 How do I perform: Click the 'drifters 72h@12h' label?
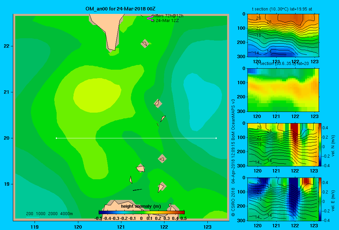(x=167, y=16)
